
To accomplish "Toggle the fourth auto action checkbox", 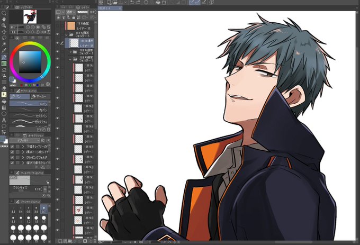I will 12,163.
